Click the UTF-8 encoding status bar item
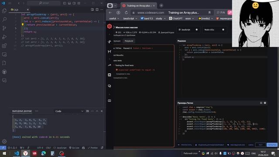 tap(40, 148)
